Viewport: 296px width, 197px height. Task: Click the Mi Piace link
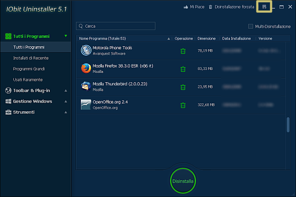[197, 7]
